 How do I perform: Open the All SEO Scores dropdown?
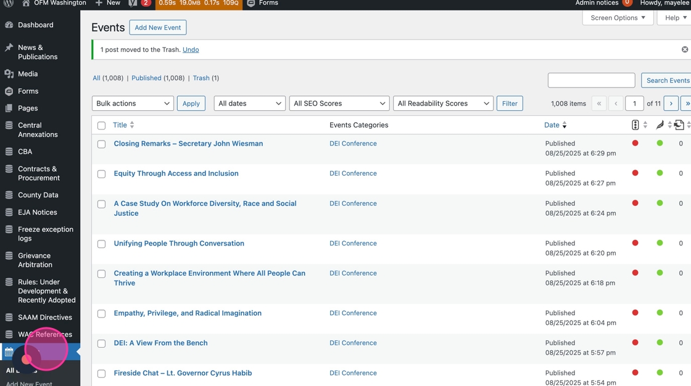click(x=339, y=103)
